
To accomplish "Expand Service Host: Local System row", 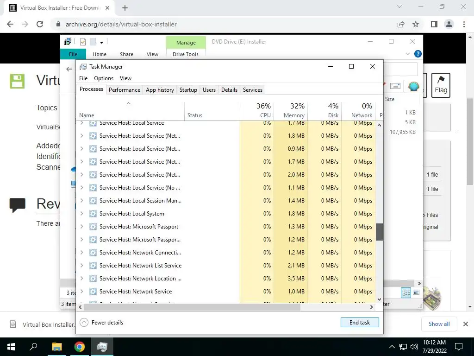I will (x=81, y=213).
